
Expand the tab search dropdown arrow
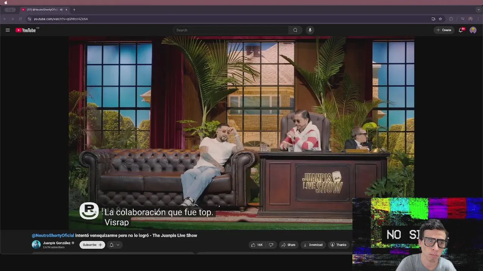tap(478, 9)
